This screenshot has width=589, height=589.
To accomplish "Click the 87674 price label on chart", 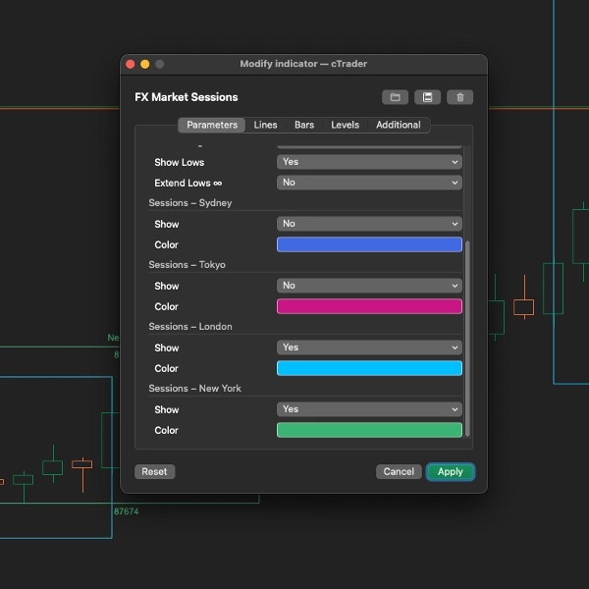I will pos(127,511).
